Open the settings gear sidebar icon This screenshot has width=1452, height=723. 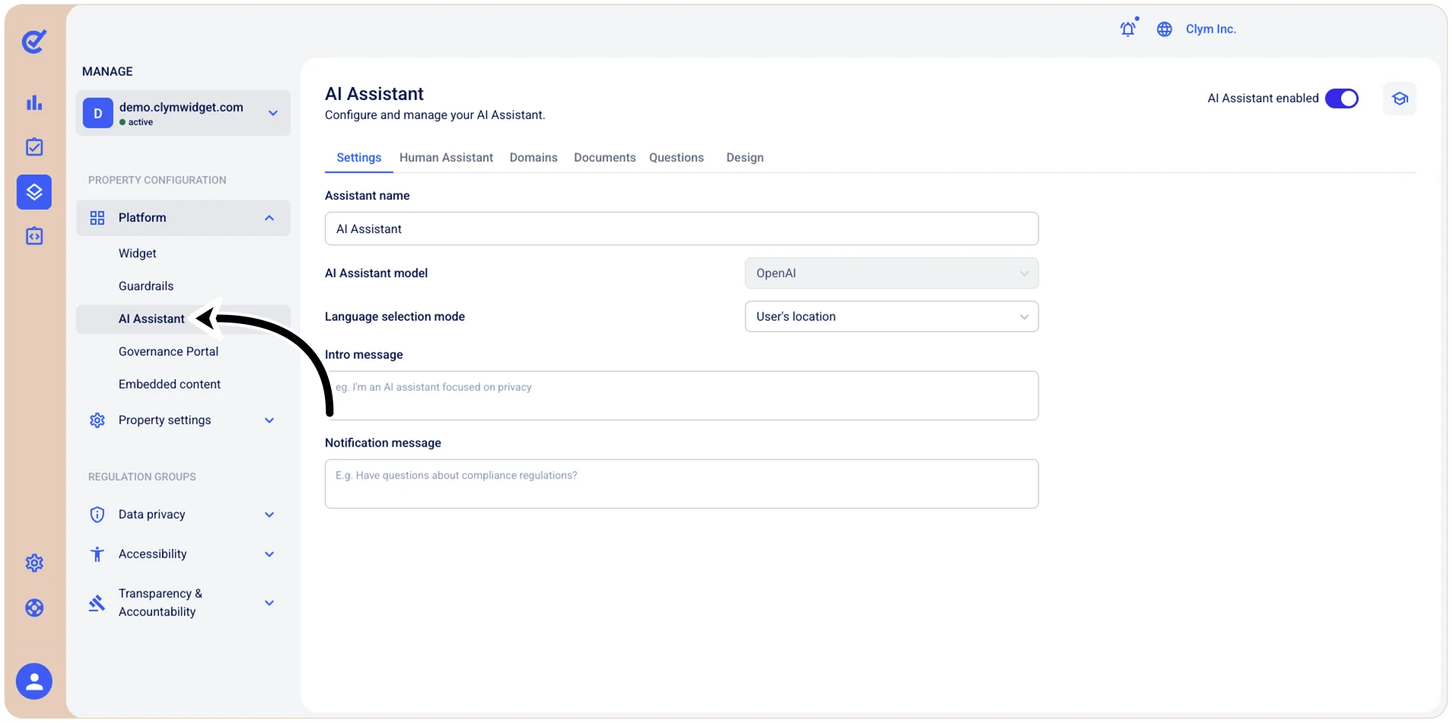(x=34, y=563)
